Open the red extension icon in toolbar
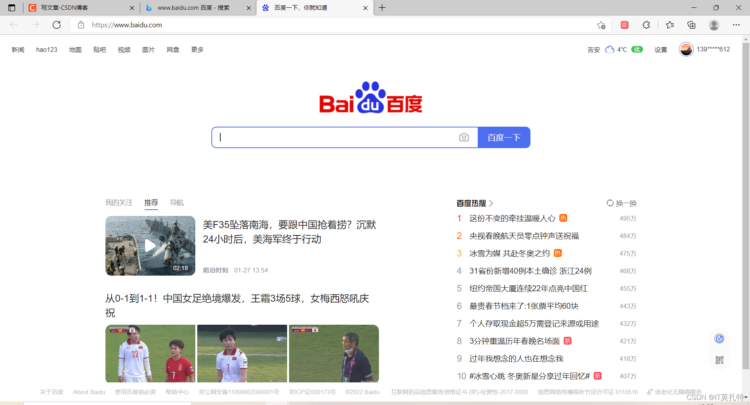This screenshot has height=405, width=750. tap(624, 25)
